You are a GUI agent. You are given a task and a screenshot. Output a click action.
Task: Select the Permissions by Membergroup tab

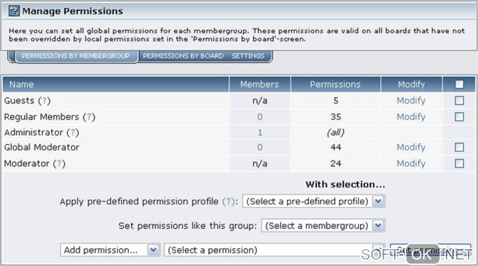(x=75, y=56)
